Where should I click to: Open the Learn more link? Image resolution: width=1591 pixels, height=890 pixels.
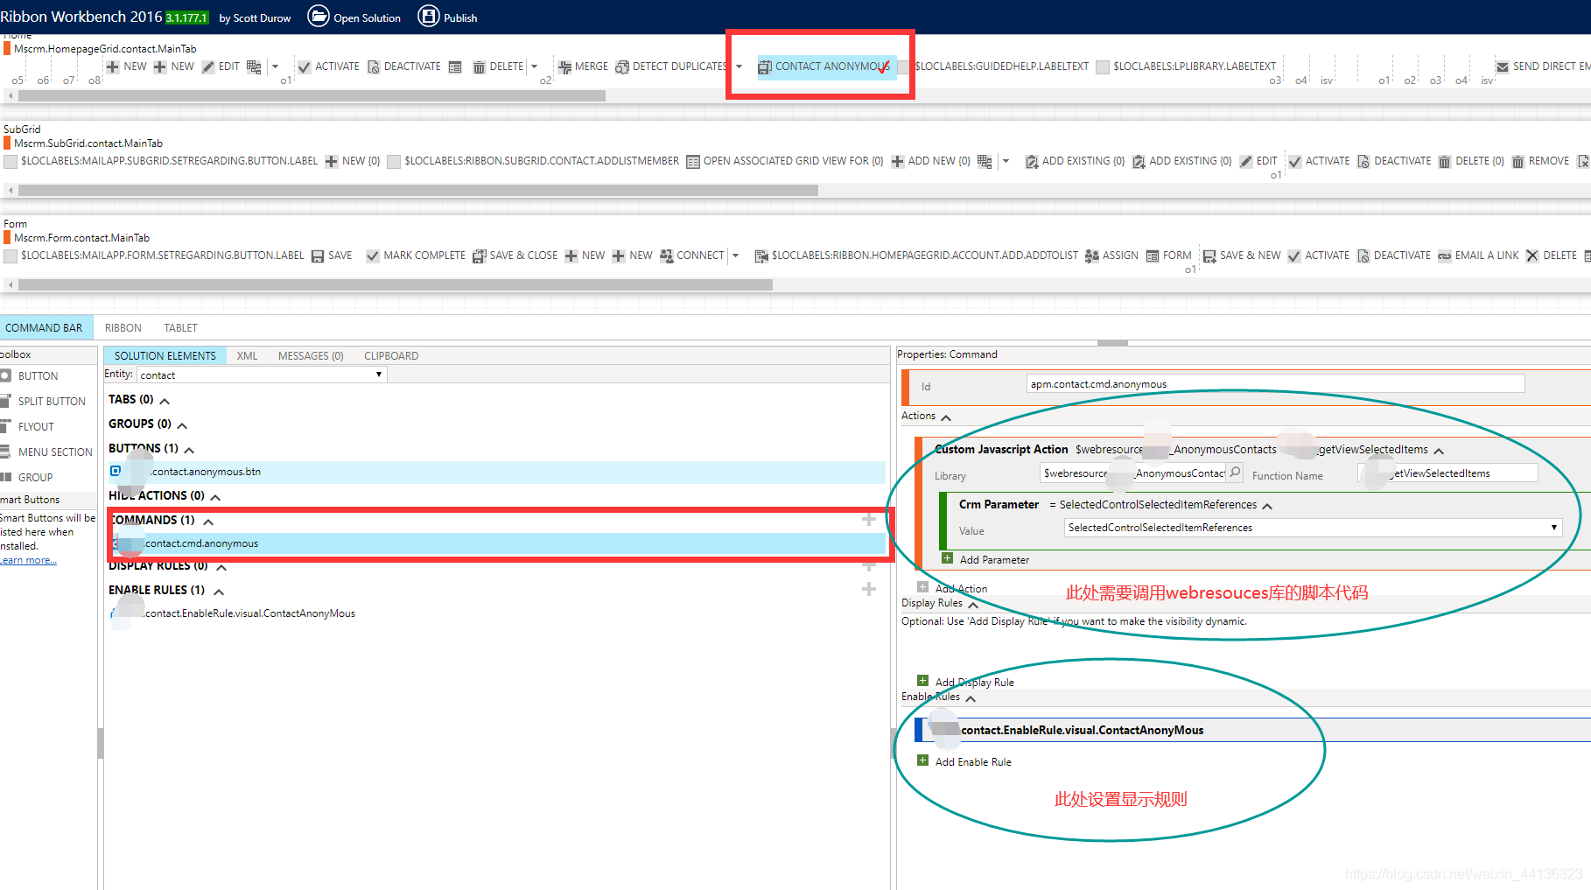[x=28, y=560]
